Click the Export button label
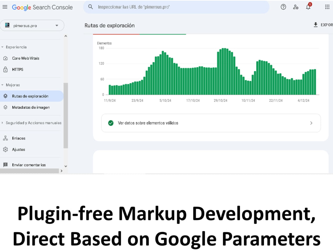The image size is (333, 250). (327, 25)
